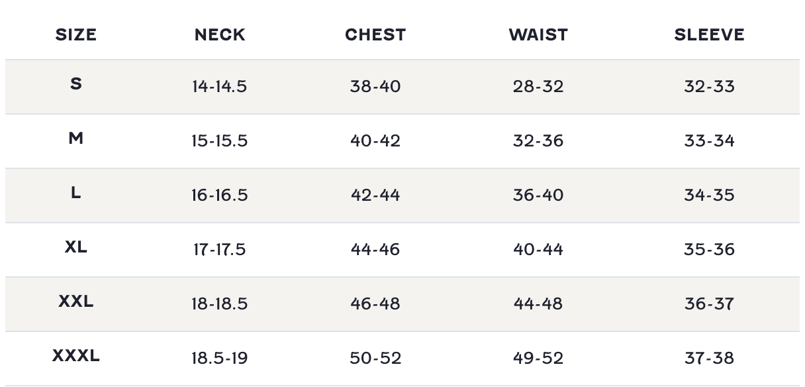805x387 pixels.
Task: Click the NECK column header
Action: pos(220,35)
